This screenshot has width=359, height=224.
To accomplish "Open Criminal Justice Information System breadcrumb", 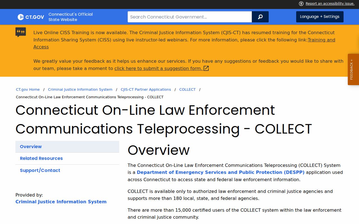I will tap(80, 90).
